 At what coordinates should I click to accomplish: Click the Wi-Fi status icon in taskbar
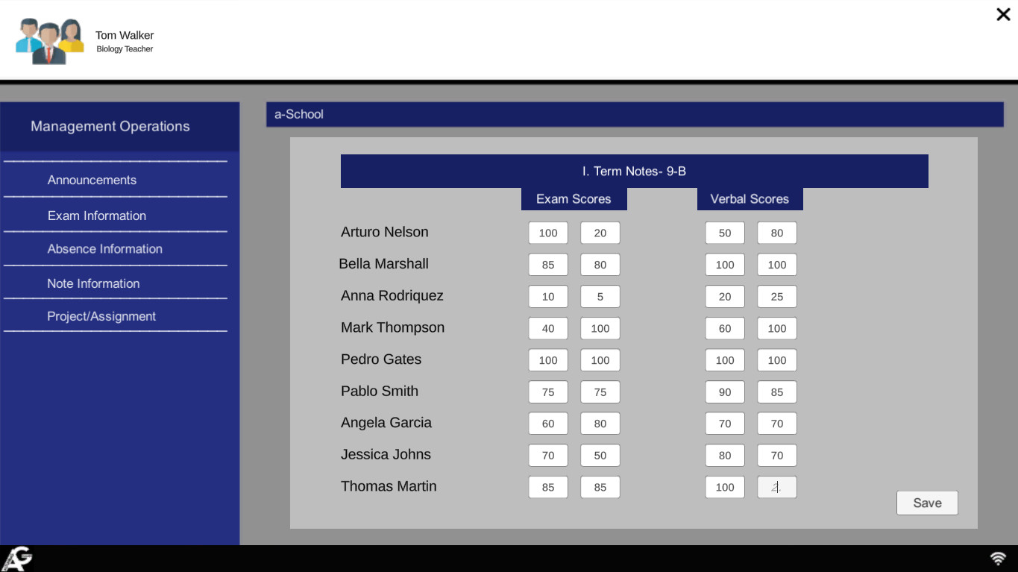tap(998, 557)
